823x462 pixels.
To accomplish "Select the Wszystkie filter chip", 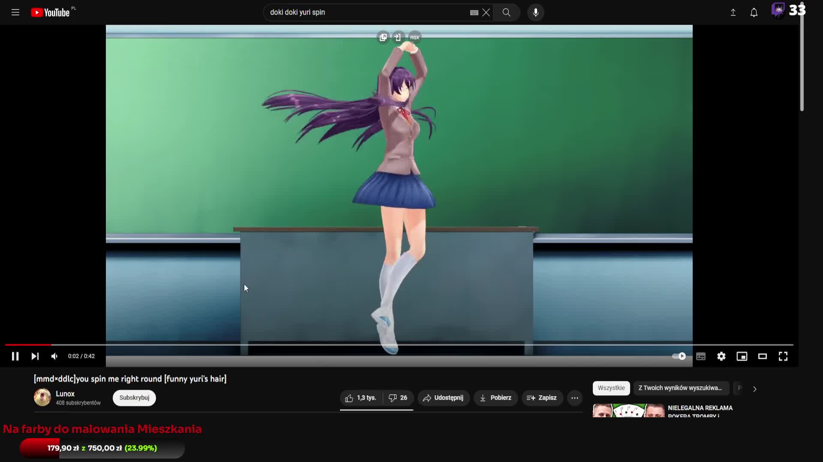I will coord(611,388).
